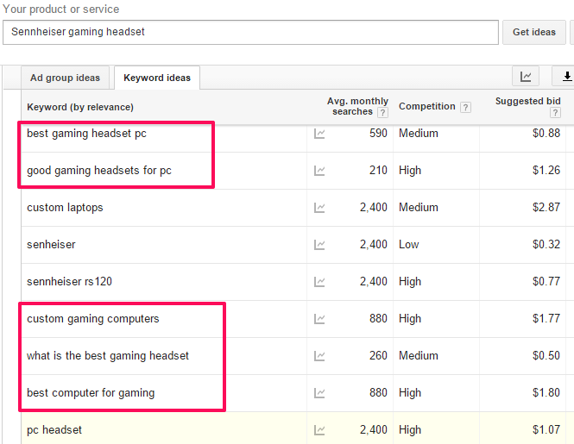
Task: Open trend chart for best gaming headset pc
Action: point(319,134)
